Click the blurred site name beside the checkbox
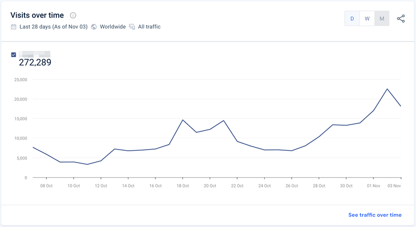Image resolution: width=416 pixels, height=227 pixels. (x=34, y=54)
